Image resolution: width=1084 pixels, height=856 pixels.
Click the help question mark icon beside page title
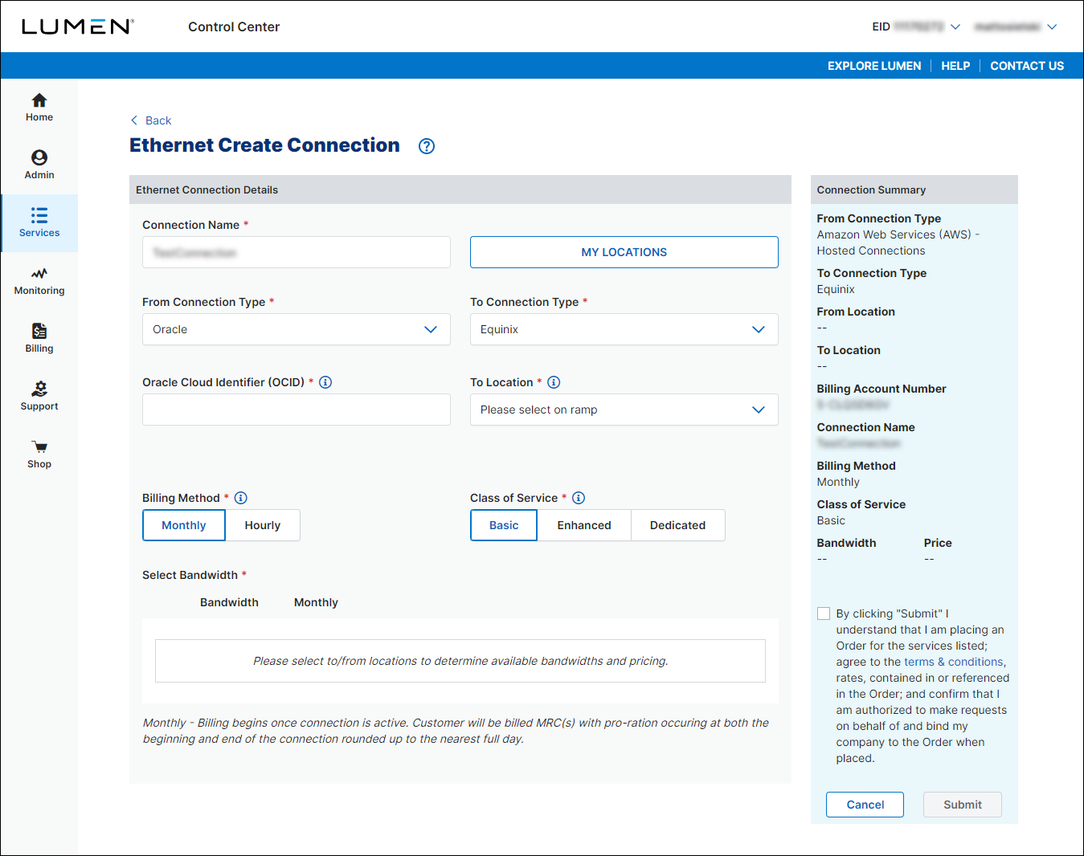pos(427,146)
